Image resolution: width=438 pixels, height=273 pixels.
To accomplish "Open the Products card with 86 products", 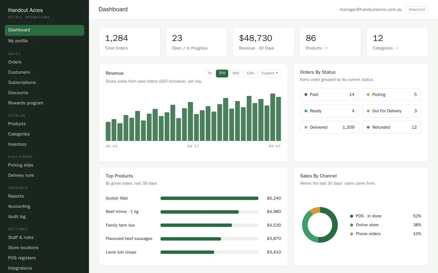I will [330, 42].
